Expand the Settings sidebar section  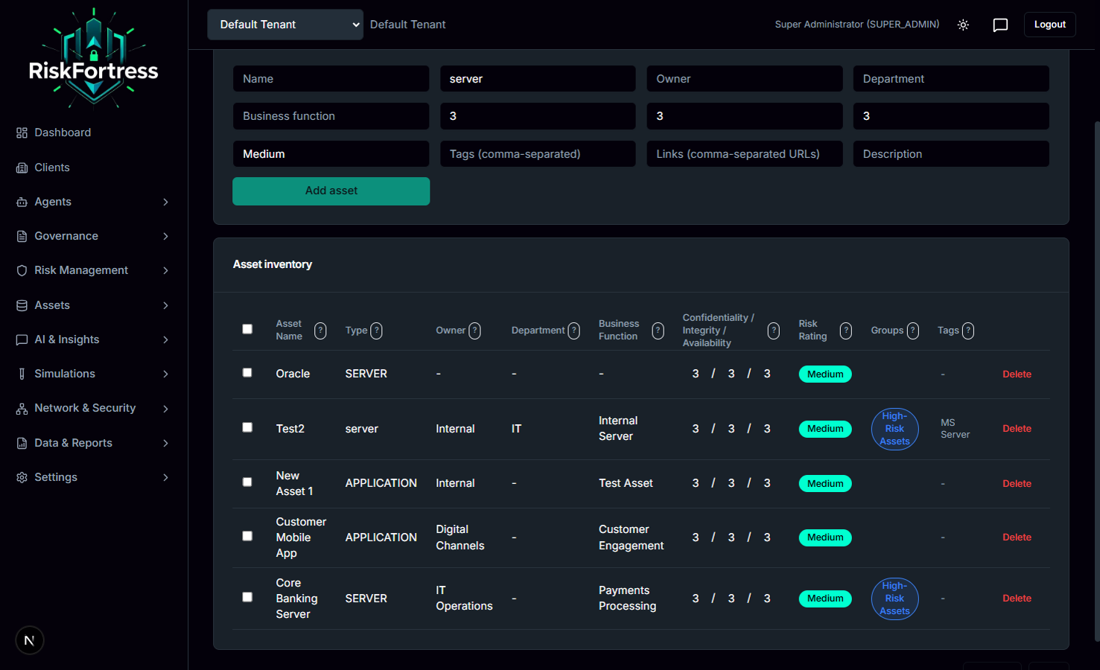(56, 477)
